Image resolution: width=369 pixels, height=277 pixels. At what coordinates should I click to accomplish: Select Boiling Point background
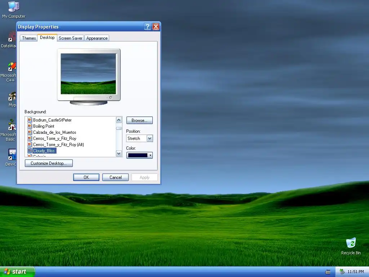click(44, 126)
